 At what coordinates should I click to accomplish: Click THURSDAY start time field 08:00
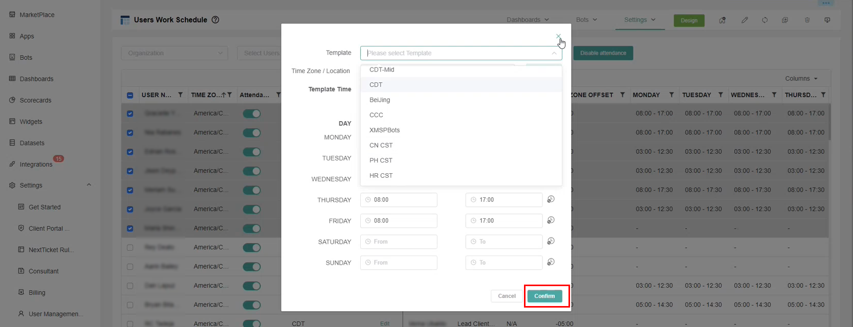pyautogui.click(x=399, y=200)
